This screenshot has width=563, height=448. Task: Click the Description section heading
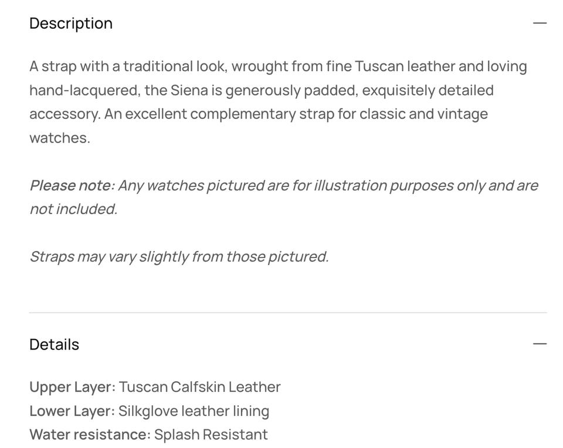71,23
